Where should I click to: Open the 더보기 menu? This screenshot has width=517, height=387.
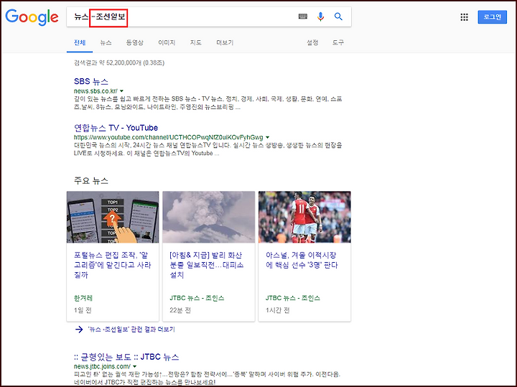(225, 42)
